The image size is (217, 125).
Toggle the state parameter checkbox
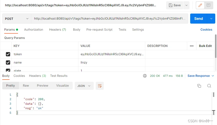click(x=8, y=70)
